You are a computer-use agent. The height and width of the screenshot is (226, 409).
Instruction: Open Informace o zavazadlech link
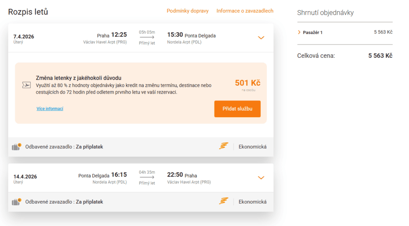point(245,11)
